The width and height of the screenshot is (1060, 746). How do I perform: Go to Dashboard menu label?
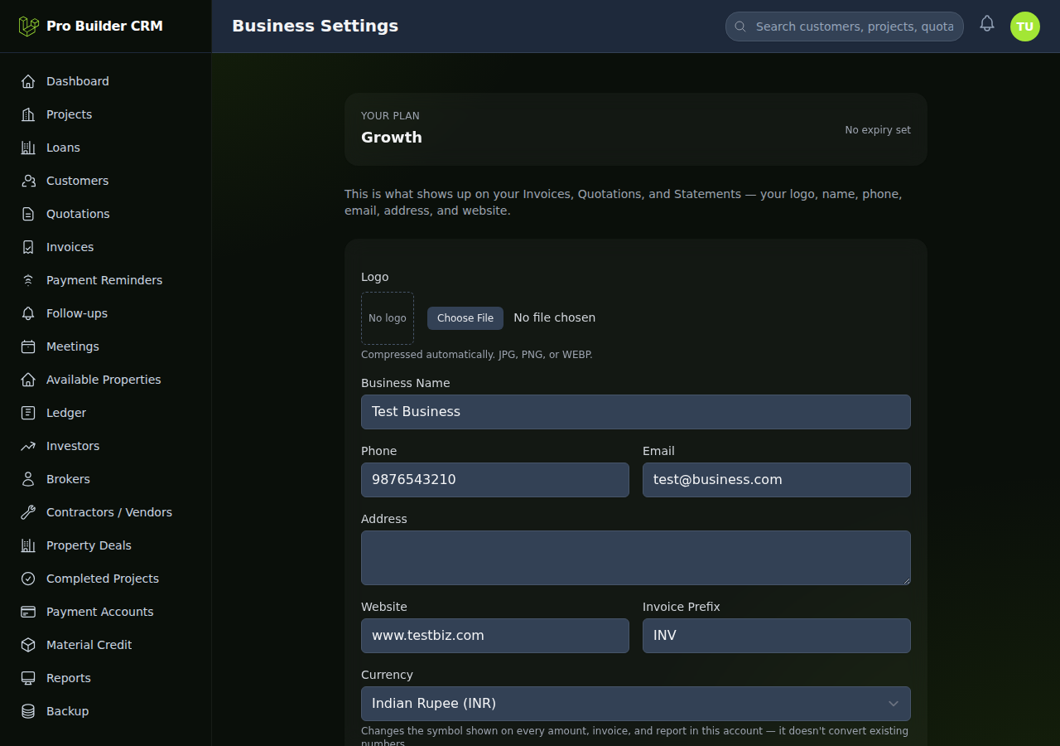click(78, 81)
